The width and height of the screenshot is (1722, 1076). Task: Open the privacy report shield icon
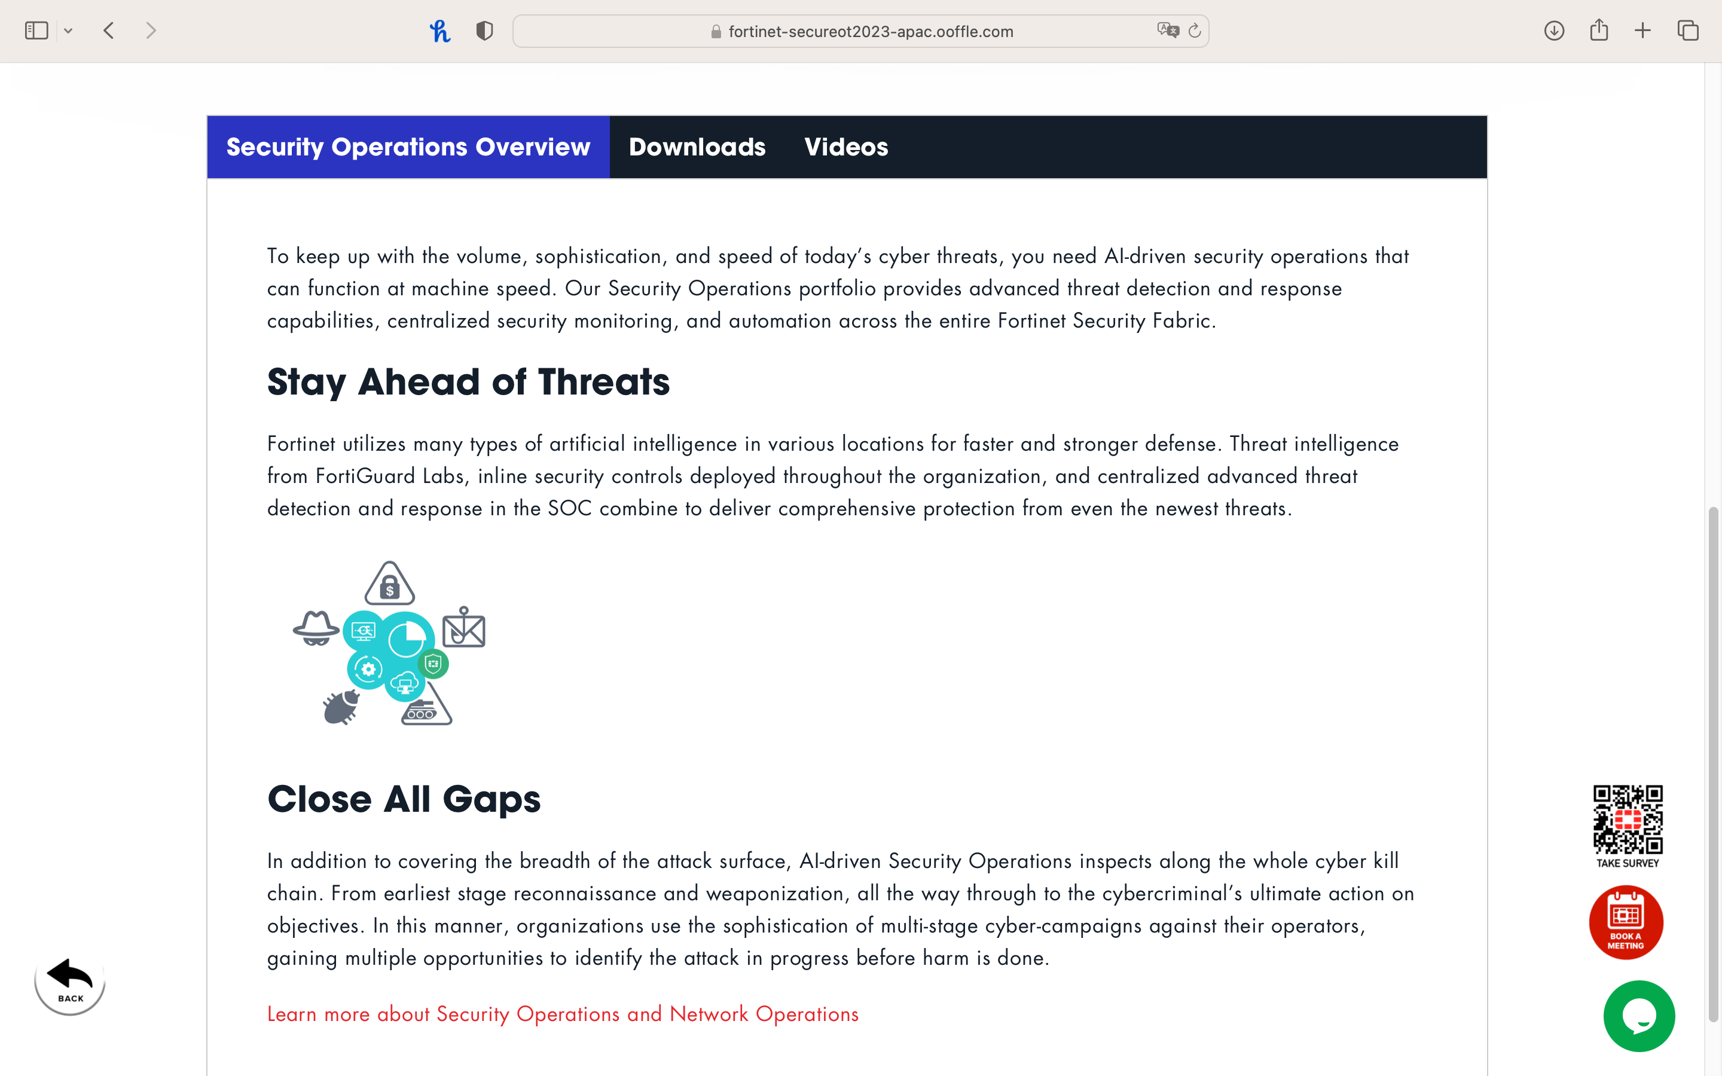[x=484, y=30]
